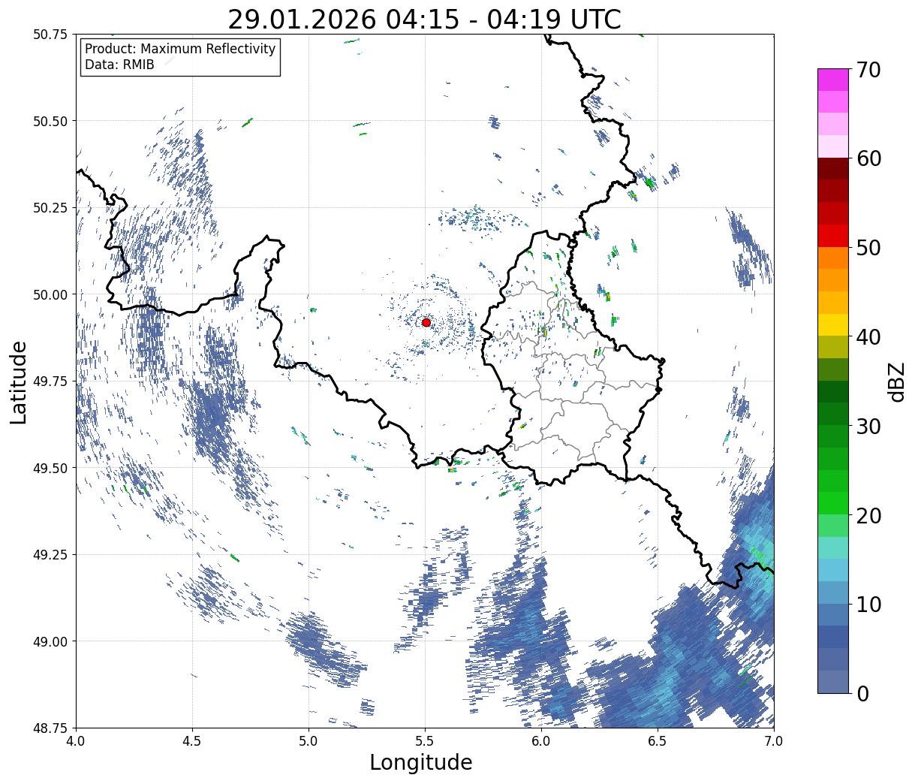Viewport: 915px width, 781px height.
Task: Click the colorbar tick label 60
Action: pyautogui.click(x=868, y=158)
